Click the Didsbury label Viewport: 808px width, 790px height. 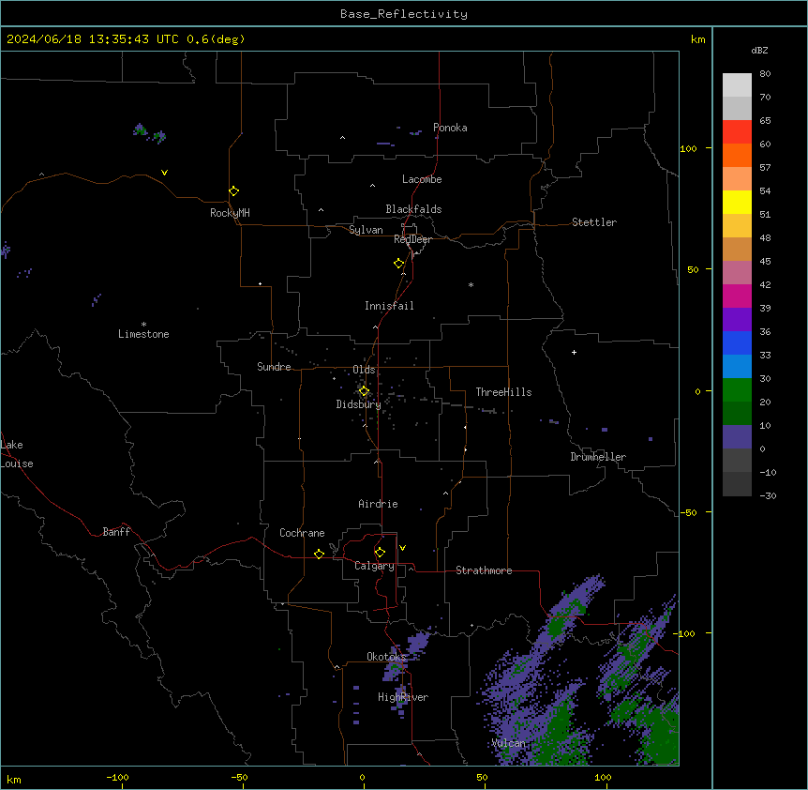click(359, 404)
